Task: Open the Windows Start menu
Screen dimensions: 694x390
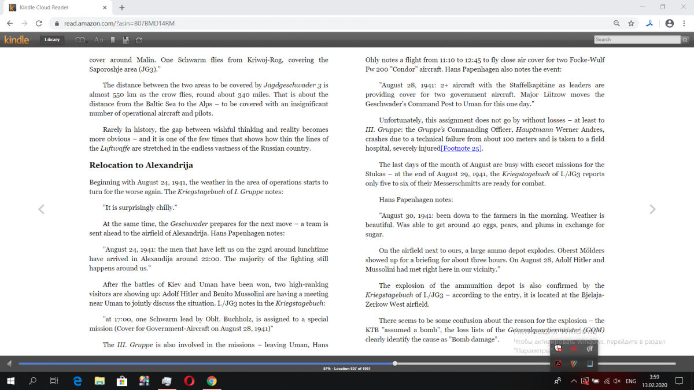Action: point(11,381)
